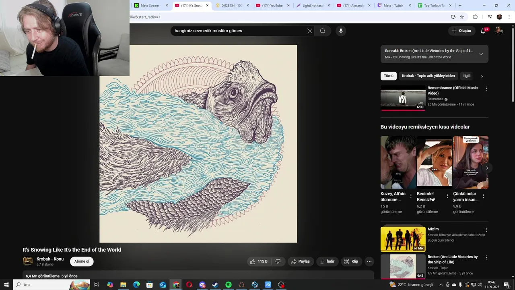
Task: Click the İndir download button
Action: pos(328,261)
